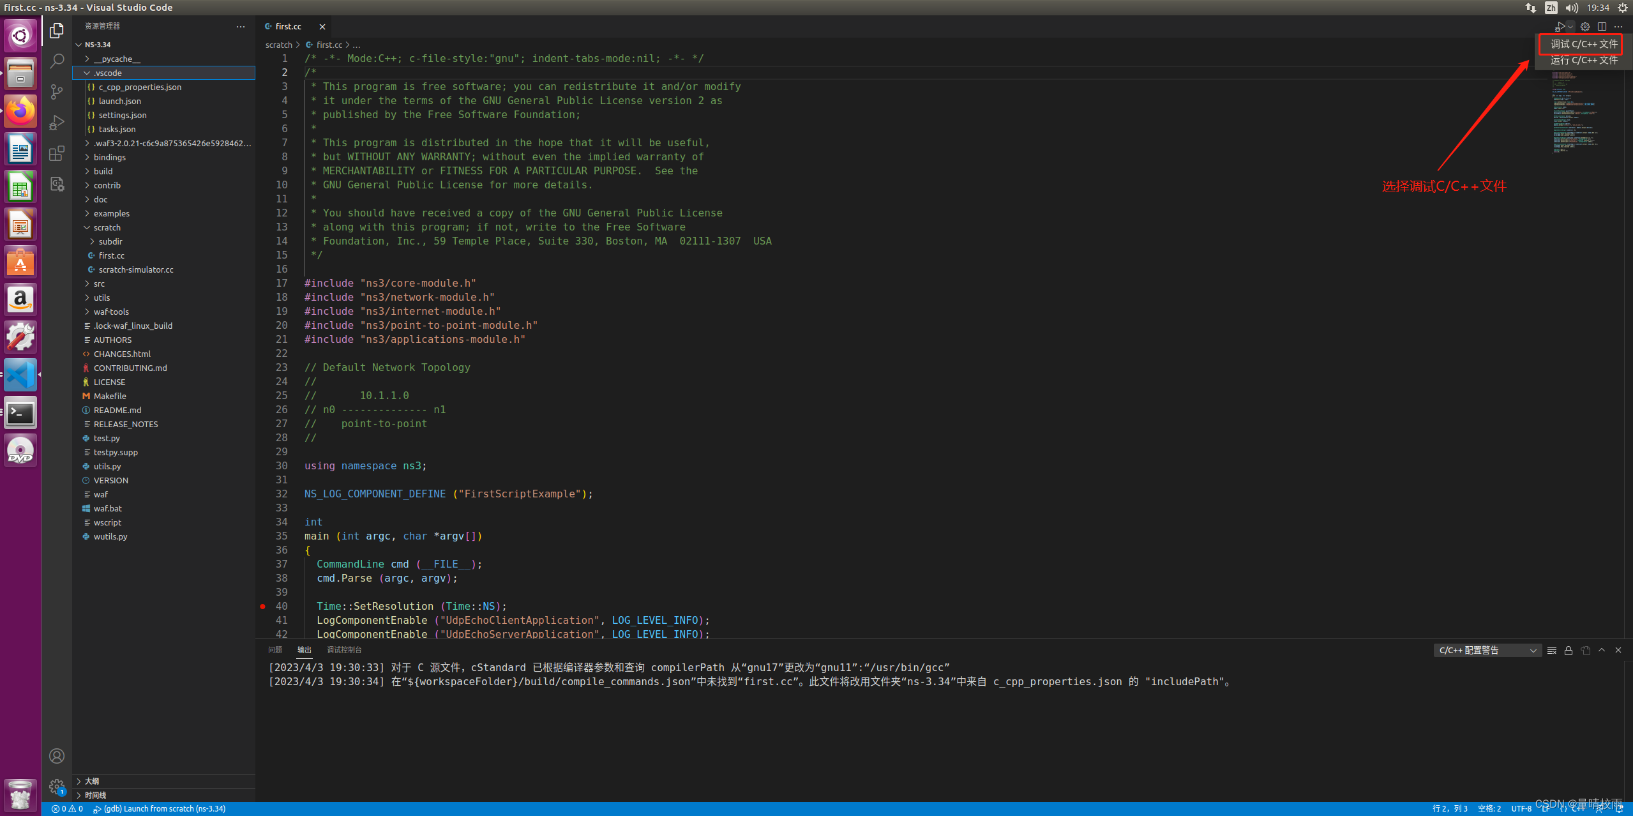Viewport: 1633px width, 816px height.
Task: Click the debug/run play icon in editor toolbar
Action: [1560, 27]
